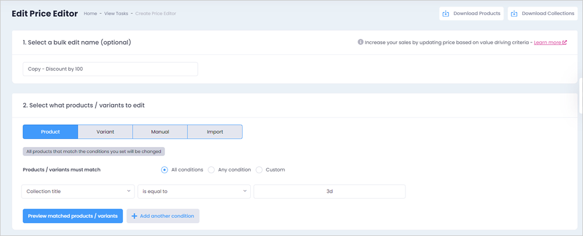Click heading 1. Select a bulk edit name
The width and height of the screenshot is (583, 236).
tap(77, 42)
